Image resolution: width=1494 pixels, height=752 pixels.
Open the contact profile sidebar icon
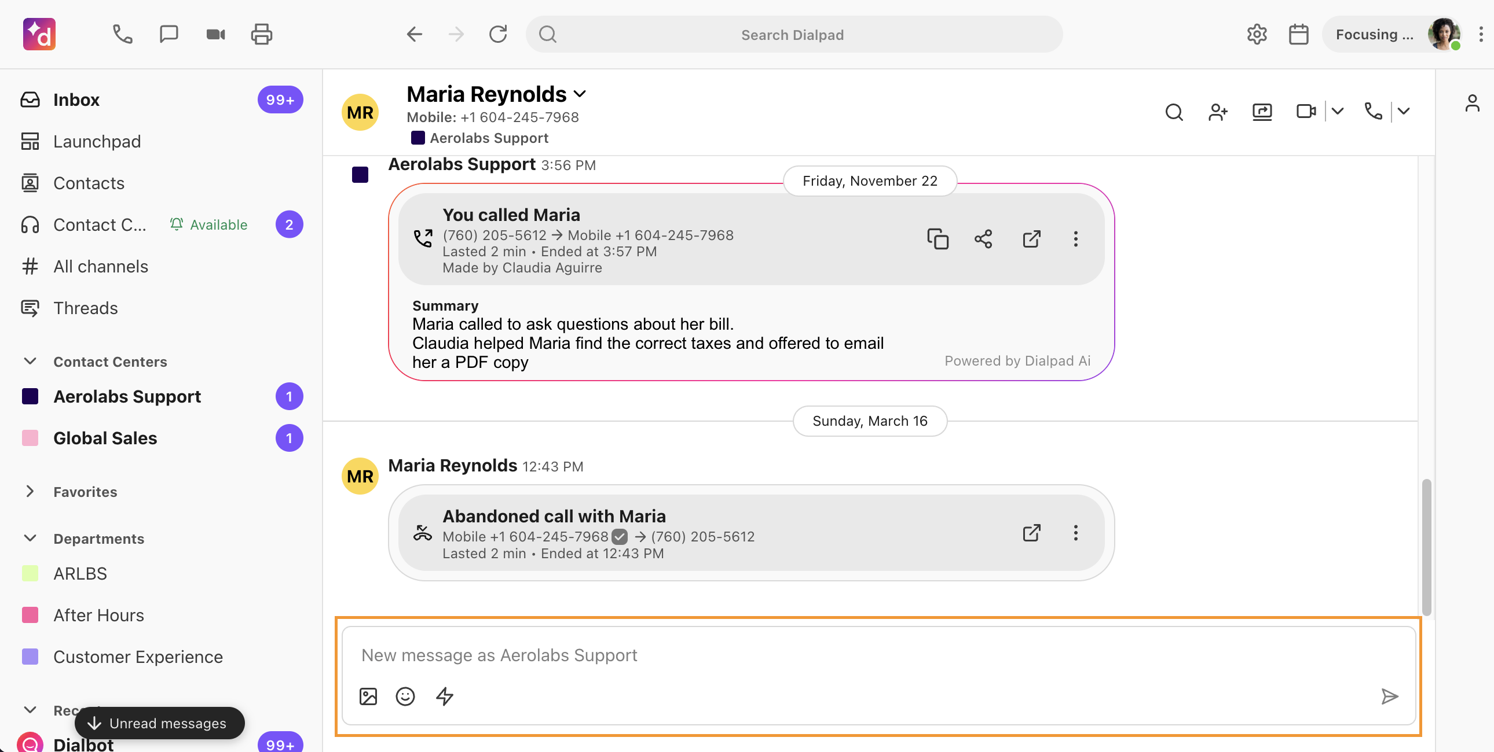(x=1472, y=104)
